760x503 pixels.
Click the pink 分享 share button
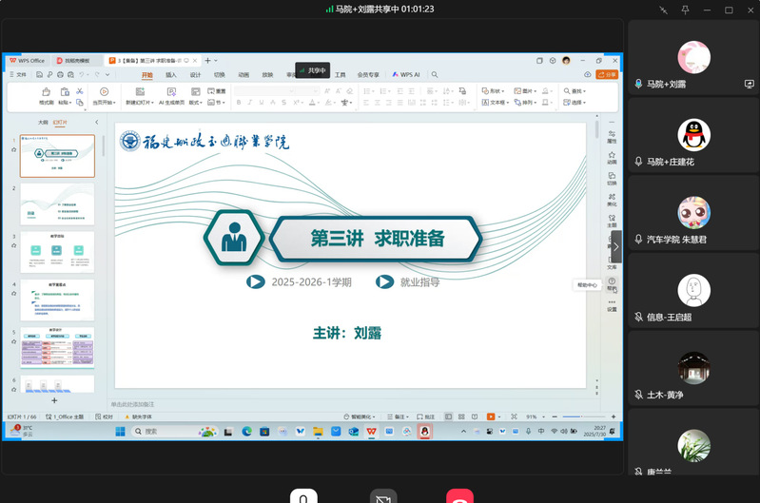tap(608, 74)
